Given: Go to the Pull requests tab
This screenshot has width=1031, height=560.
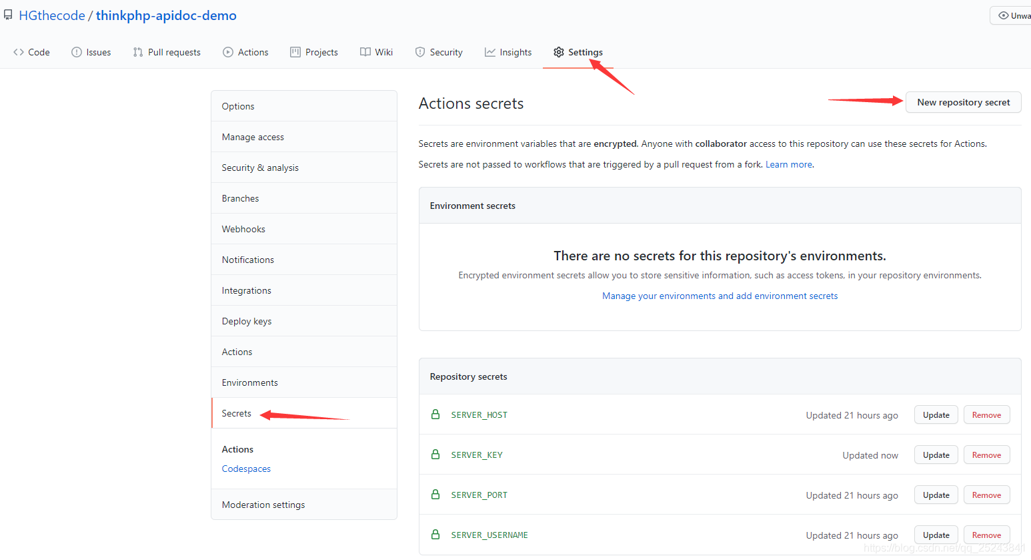Looking at the screenshot, I should click(167, 52).
